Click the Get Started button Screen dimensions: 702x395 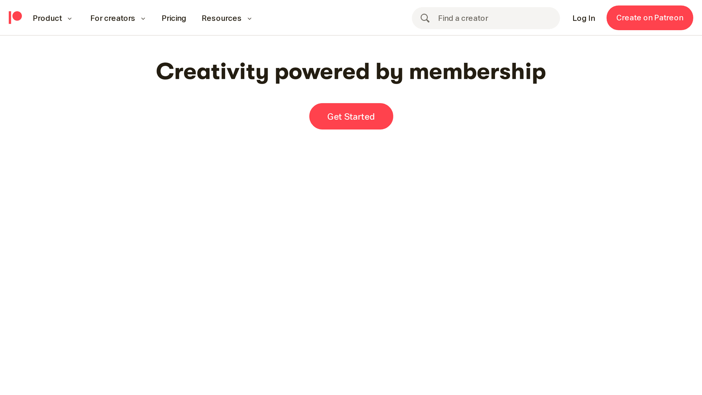(x=351, y=116)
